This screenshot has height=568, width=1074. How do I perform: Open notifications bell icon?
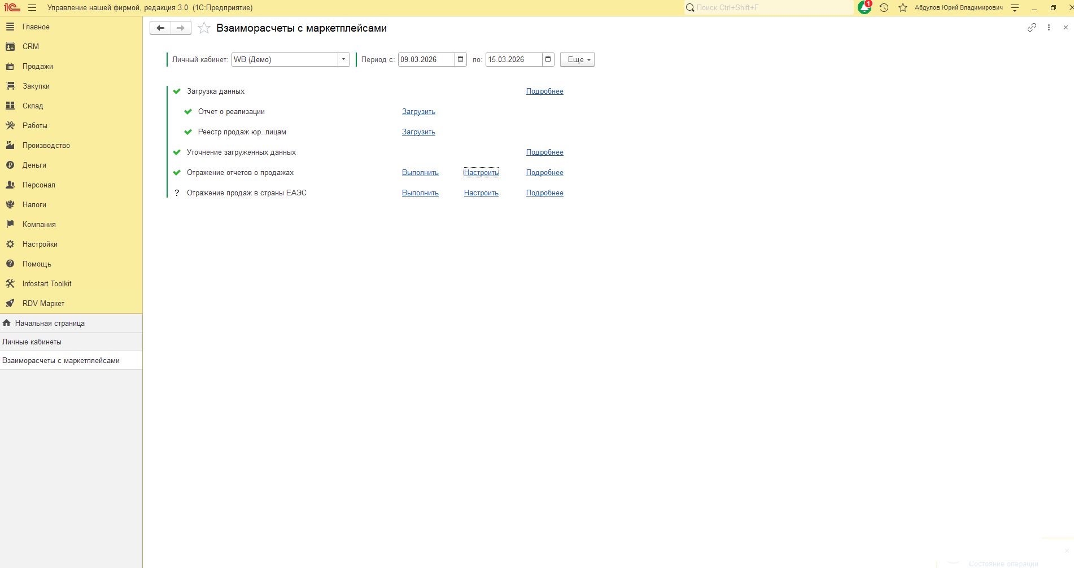pos(865,7)
